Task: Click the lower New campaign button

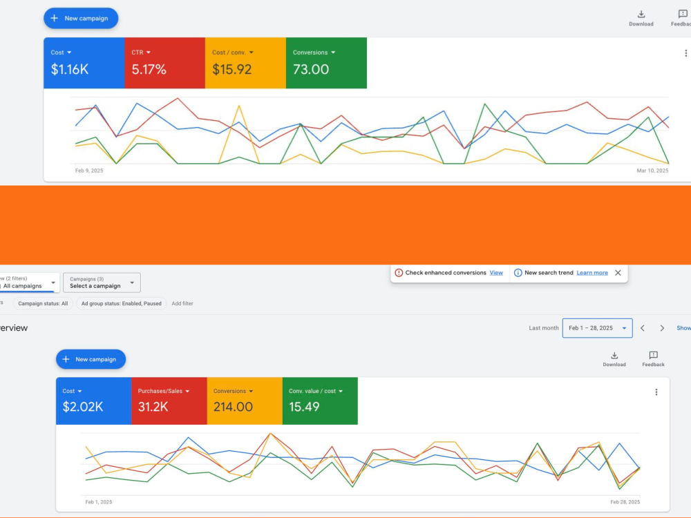Action: pyautogui.click(x=91, y=359)
